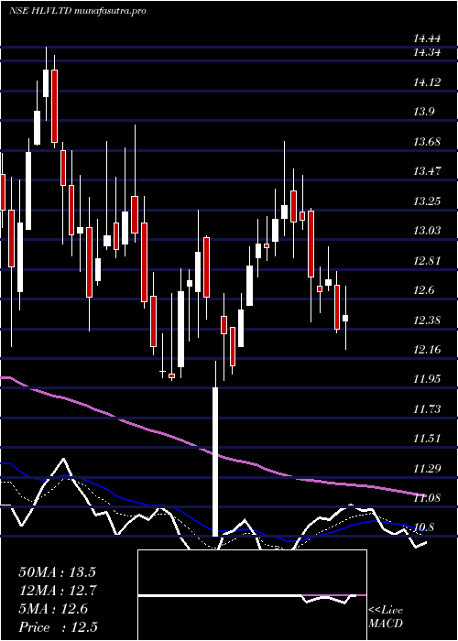
Task: Click the 14.44 price axis label
Action: [x=427, y=39]
